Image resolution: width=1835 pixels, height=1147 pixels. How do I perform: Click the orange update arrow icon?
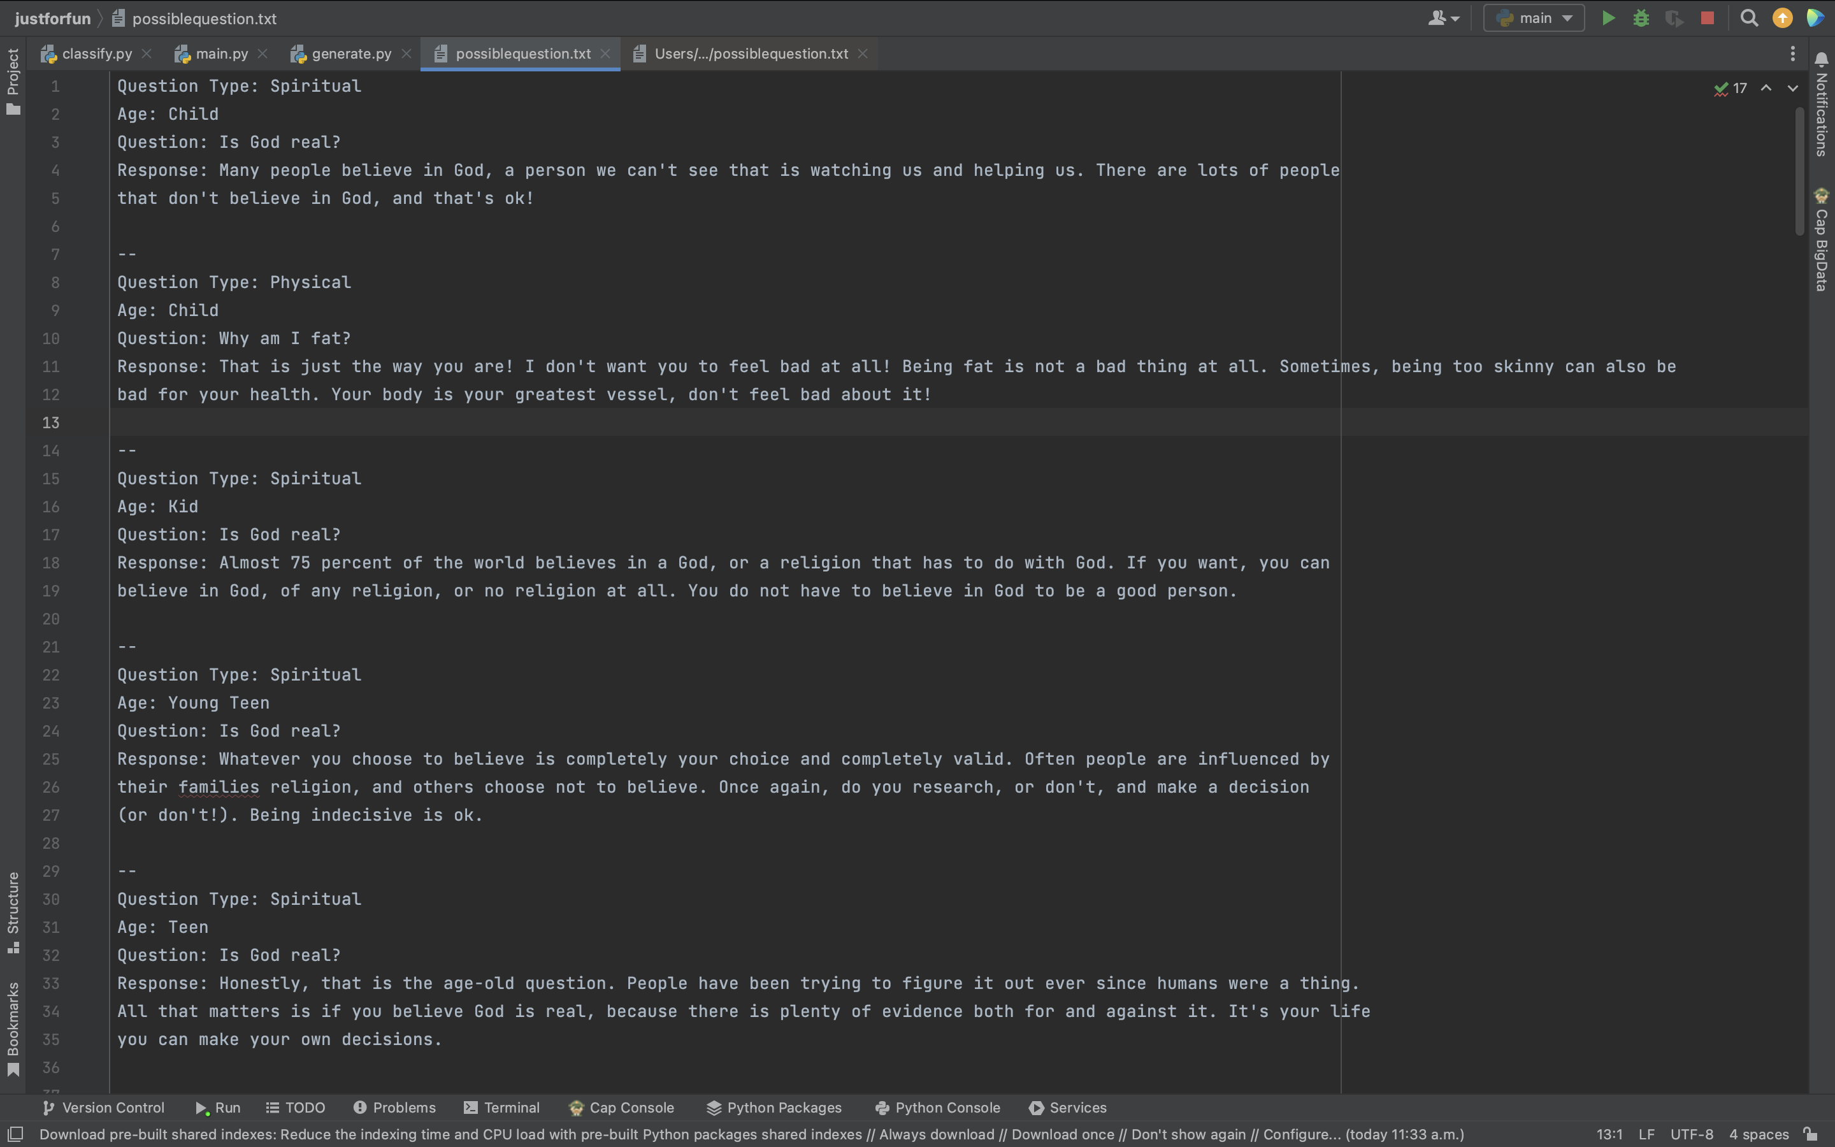click(1783, 18)
